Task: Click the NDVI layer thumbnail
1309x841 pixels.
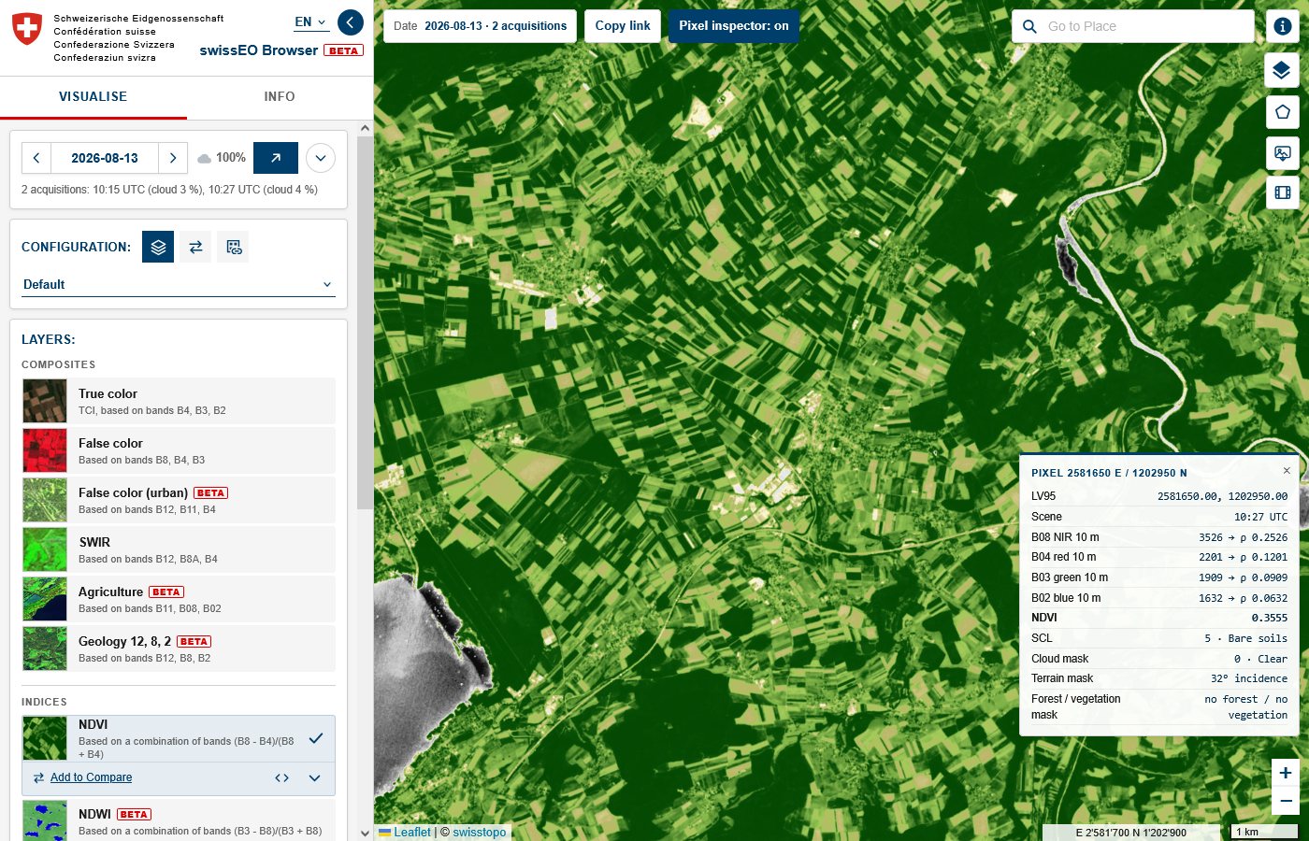Action: (45, 738)
